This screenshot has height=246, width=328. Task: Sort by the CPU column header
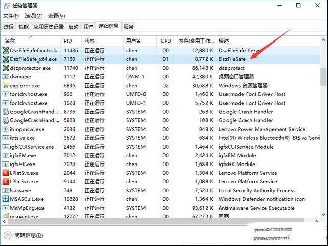(x=165, y=41)
